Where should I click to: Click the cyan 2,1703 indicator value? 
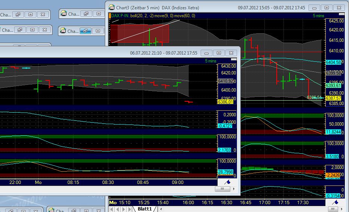(x=224, y=150)
